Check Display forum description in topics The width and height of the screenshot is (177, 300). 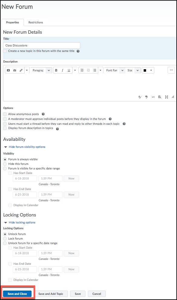5,128
